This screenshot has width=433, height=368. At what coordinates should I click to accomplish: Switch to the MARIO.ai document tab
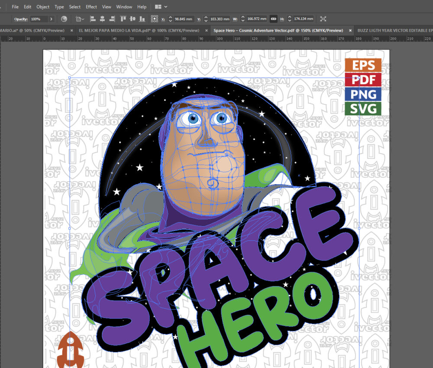click(x=32, y=30)
